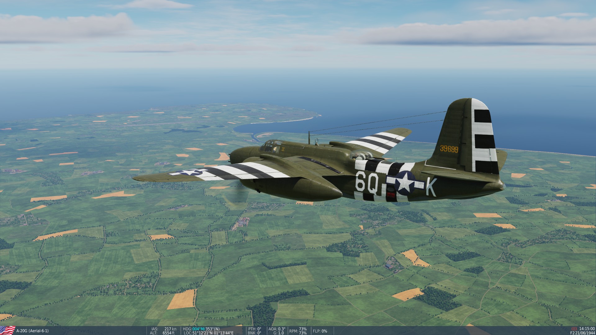Click the letter K on rear fuselage
The image size is (596, 335).
[x=431, y=187]
